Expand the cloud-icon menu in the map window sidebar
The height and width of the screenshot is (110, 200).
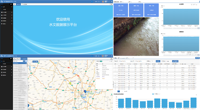click(x=6, y=67)
